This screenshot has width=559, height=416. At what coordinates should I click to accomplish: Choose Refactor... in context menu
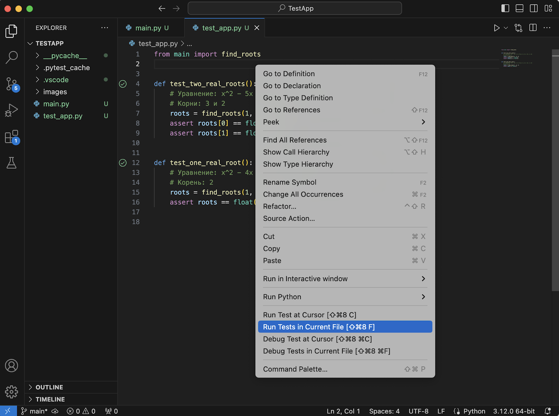click(x=345, y=206)
